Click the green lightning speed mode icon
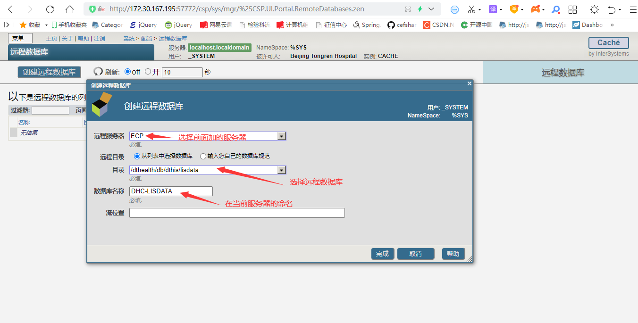 click(x=420, y=9)
